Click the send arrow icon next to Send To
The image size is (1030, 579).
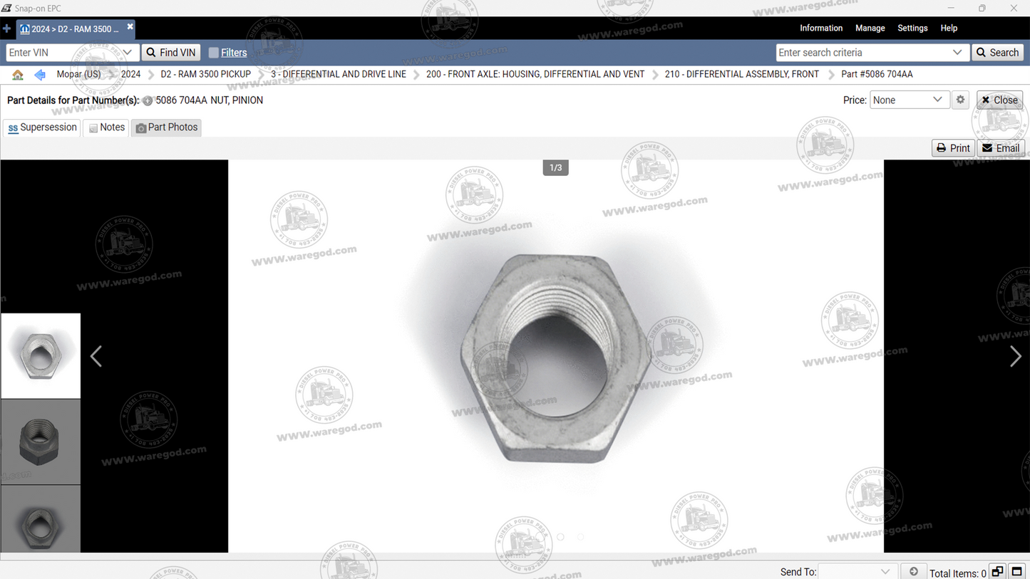913,570
